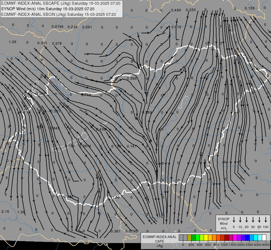The width and height of the screenshot is (271, 250).
Task: Click the 0.490 map value
Action: click(176, 10)
